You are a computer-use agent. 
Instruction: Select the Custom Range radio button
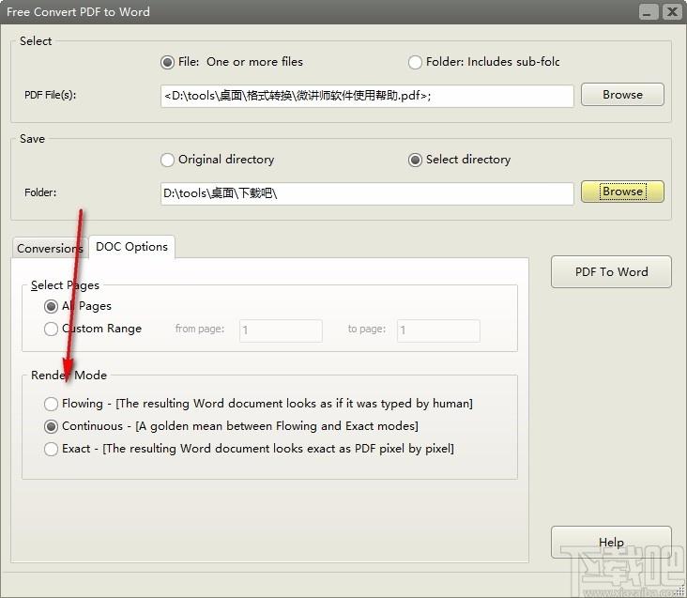[x=51, y=329]
